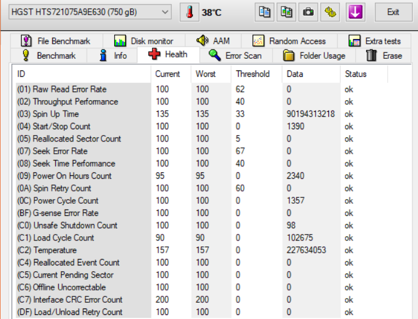Open the AAM tab
Image resolution: width=418 pixels, height=319 pixels.
213,41
